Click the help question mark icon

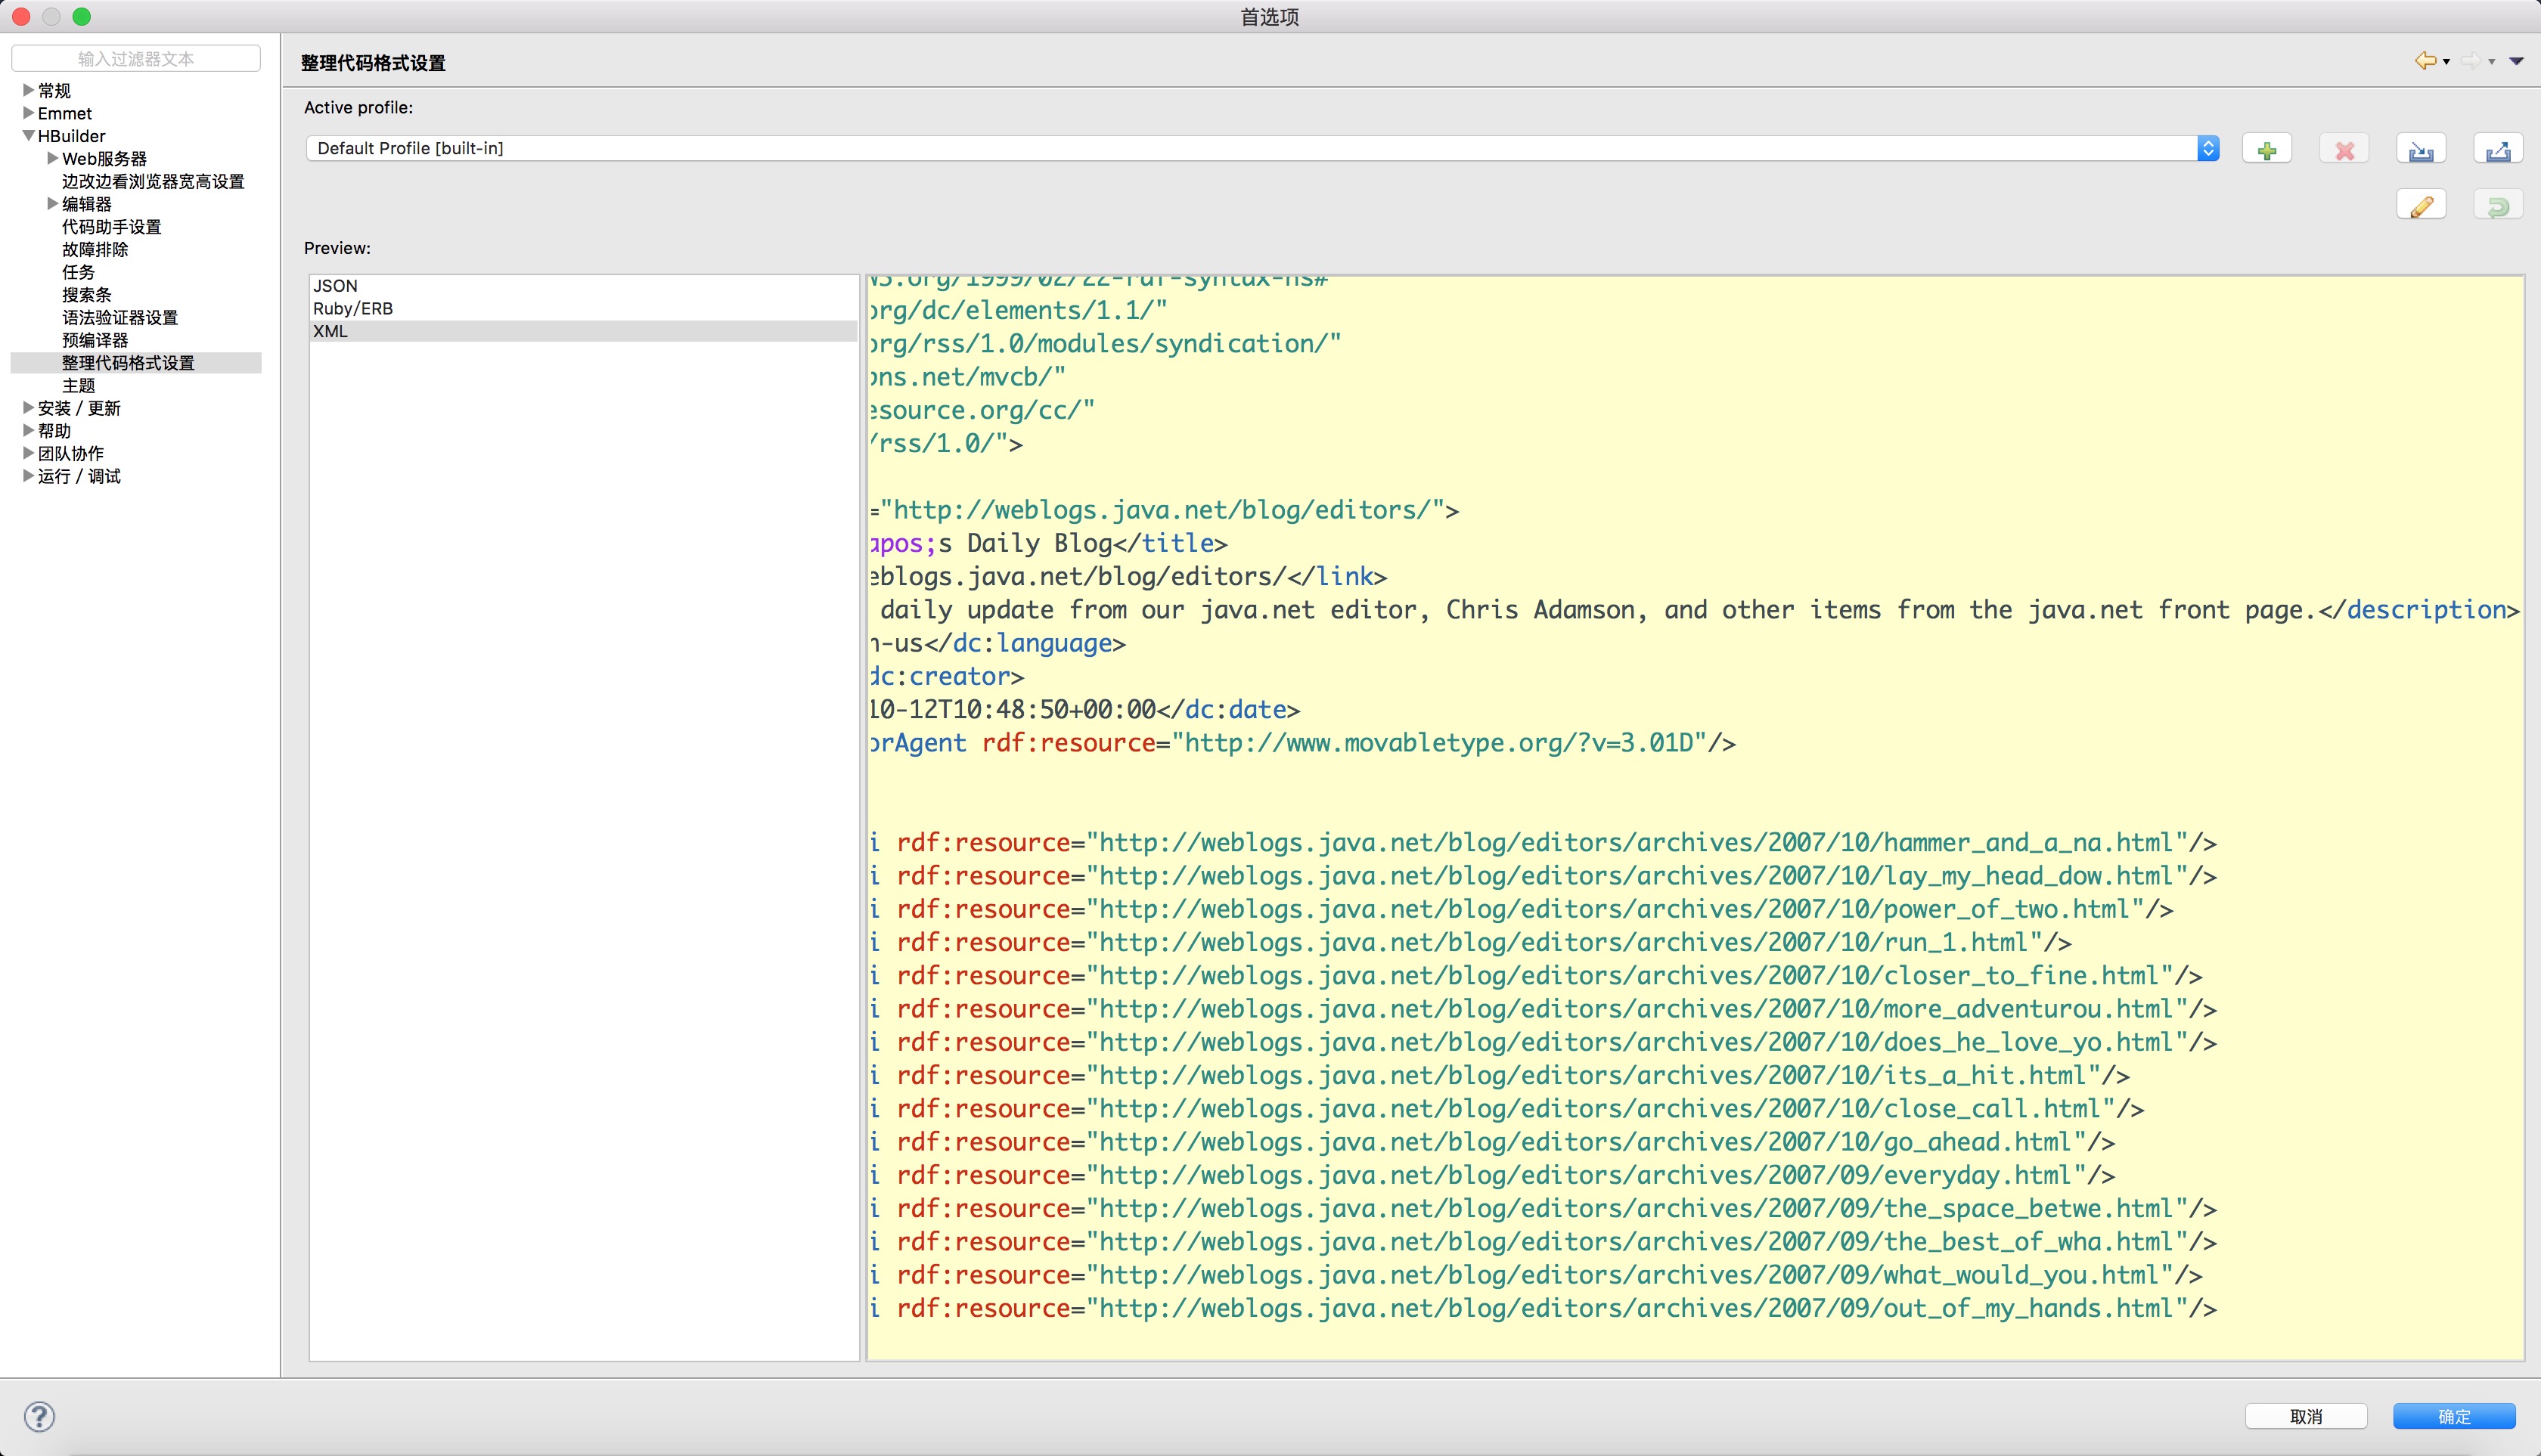[39, 1416]
